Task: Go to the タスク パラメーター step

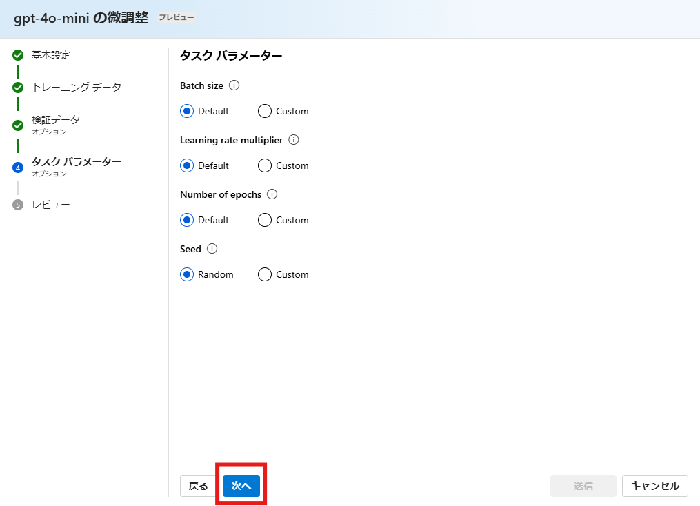Action: (77, 161)
